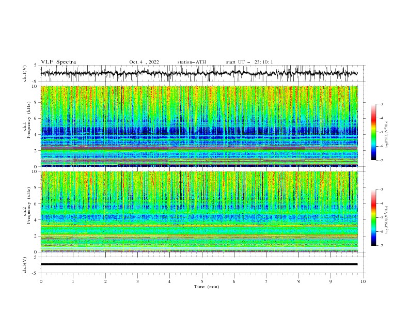Image resolution: width=409 pixels, height=316 pixels.
Task: Click the 'ch.1(V)' waveform axis label
Action: coord(25,73)
